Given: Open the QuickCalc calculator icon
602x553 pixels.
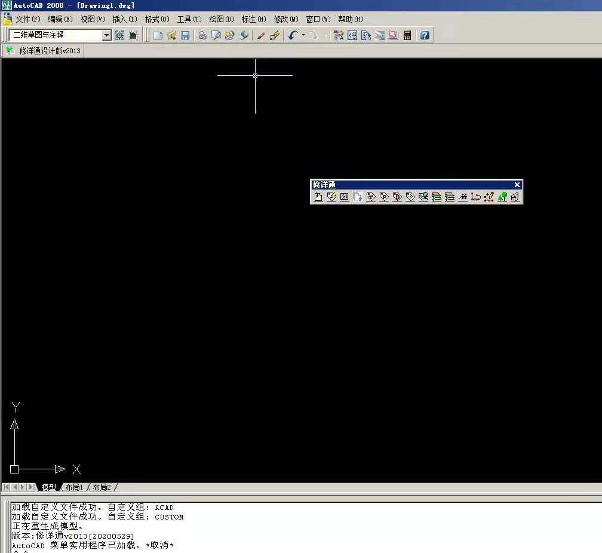Looking at the screenshot, I should pyautogui.click(x=407, y=35).
